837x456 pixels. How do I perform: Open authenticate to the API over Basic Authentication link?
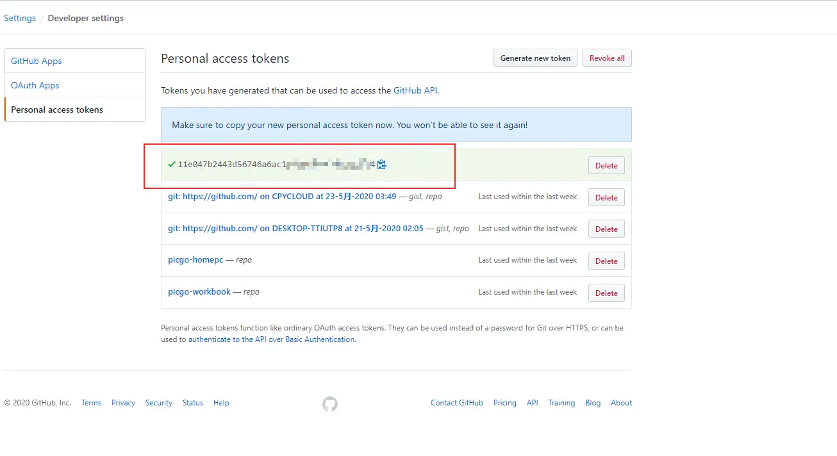(271, 339)
